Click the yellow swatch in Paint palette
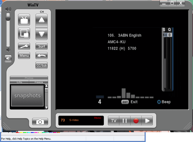Image resolution: width=193 pixels, height=142 pixels. coord(21,133)
